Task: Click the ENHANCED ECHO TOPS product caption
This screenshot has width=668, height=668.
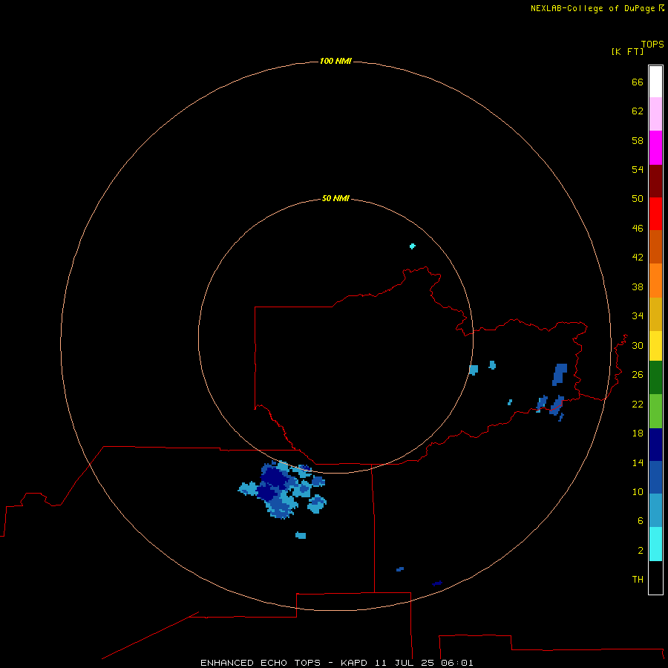Action: (x=336, y=663)
